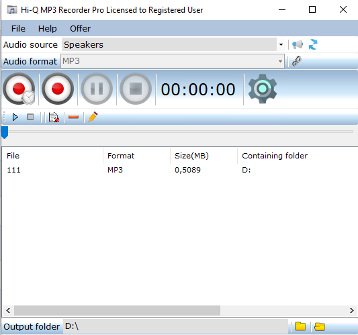Minimize the Hi-Q MP3 Recorder window
Image resolution: width=358 pixels, height=335 pixels.
(x=282, y=9)
